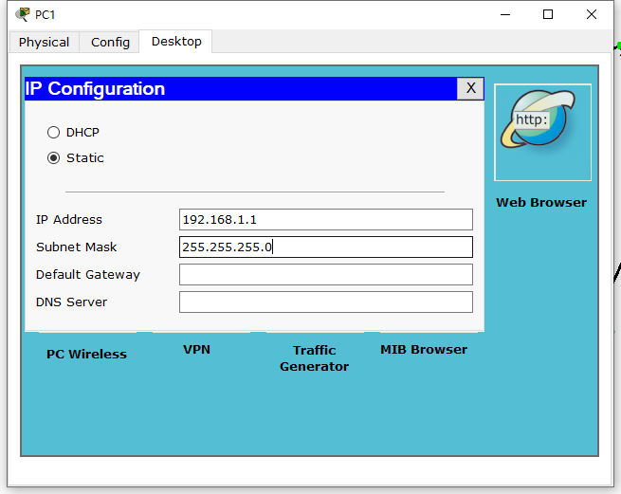This screenshot has width=621, height=494.
Task: Minimize the PC1 window
Action: coord(505,14)
